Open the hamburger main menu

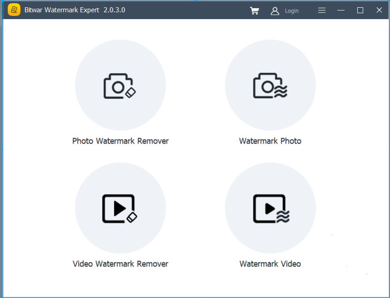pos(322,10)
